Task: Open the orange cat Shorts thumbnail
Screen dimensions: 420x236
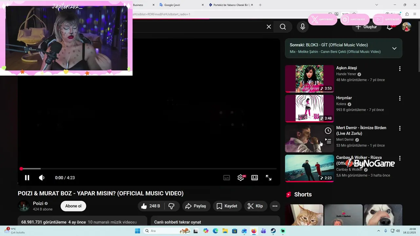Action: (x=304, y=215)
